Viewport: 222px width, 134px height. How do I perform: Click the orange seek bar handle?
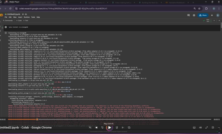pyautogui.click(x=37, y=119)
